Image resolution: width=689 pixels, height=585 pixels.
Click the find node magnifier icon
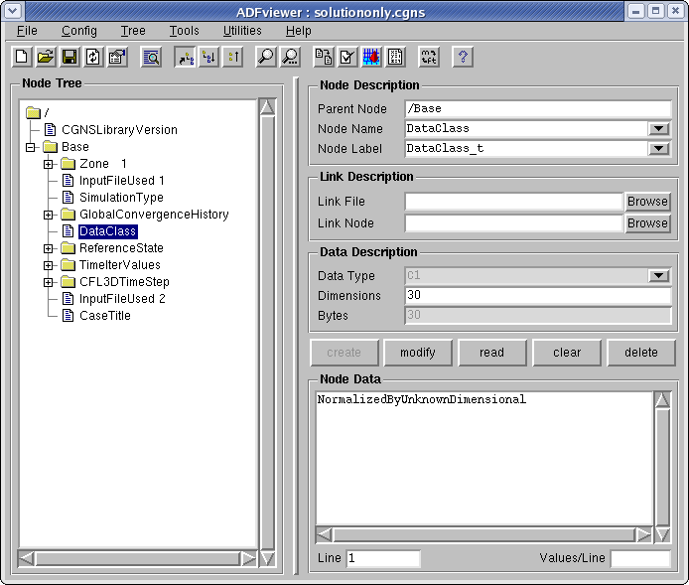point(266,57)
